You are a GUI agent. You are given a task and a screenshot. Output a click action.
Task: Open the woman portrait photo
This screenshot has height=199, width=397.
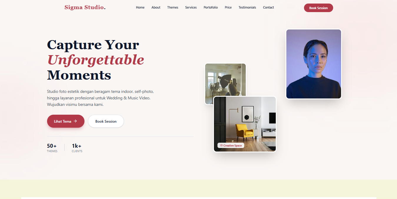click(314, 64)
